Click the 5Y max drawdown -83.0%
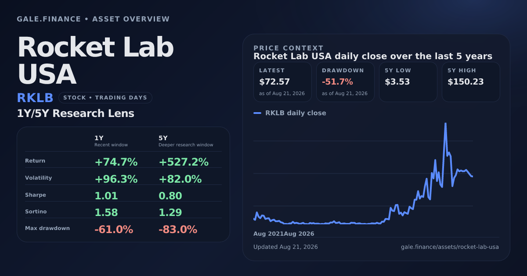The image size is (527, 276). pos(178,229)
